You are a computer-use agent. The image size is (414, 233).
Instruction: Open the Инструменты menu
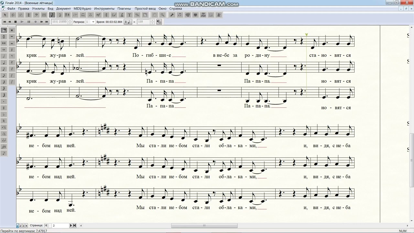(x=104, y=8)
